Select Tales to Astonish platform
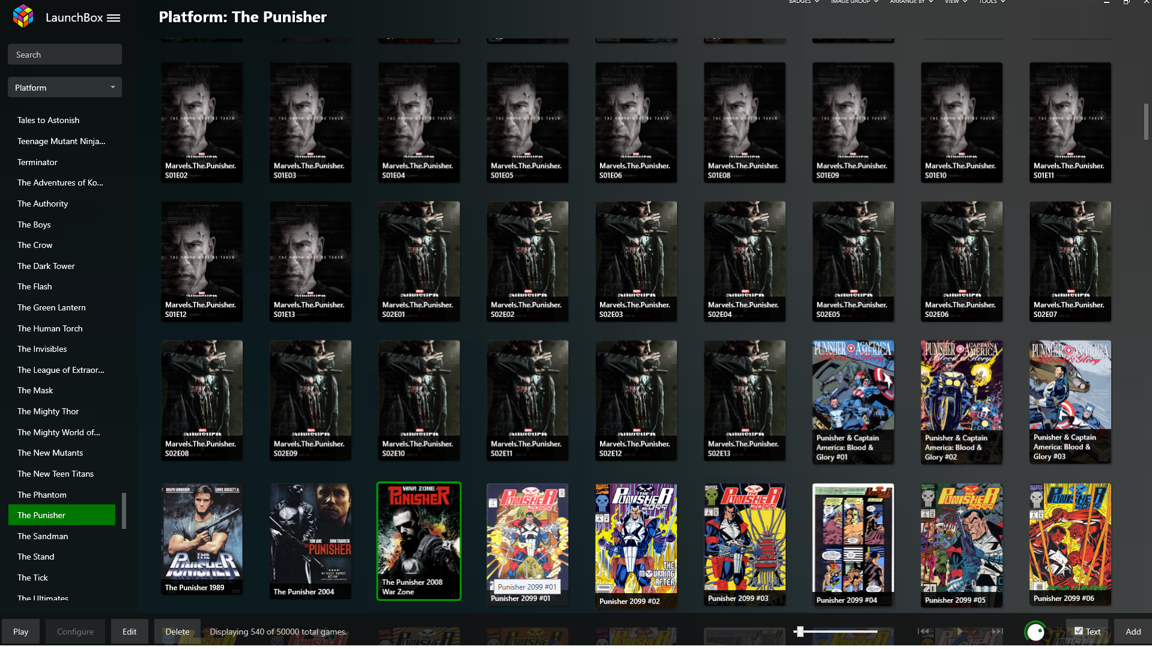This screenshot has width=1152, height=649. click(x=62, y=121)
